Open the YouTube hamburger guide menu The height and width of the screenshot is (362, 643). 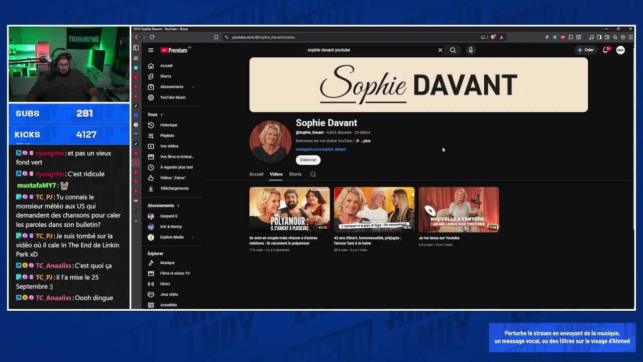click(151, 50)
